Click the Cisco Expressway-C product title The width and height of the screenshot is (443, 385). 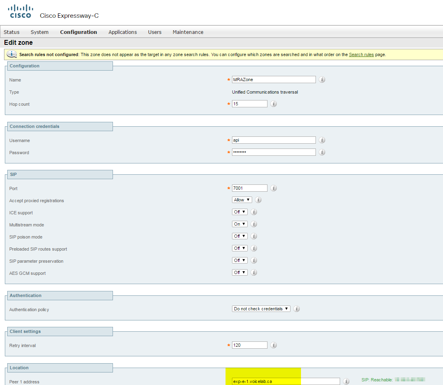click(69, 16)
